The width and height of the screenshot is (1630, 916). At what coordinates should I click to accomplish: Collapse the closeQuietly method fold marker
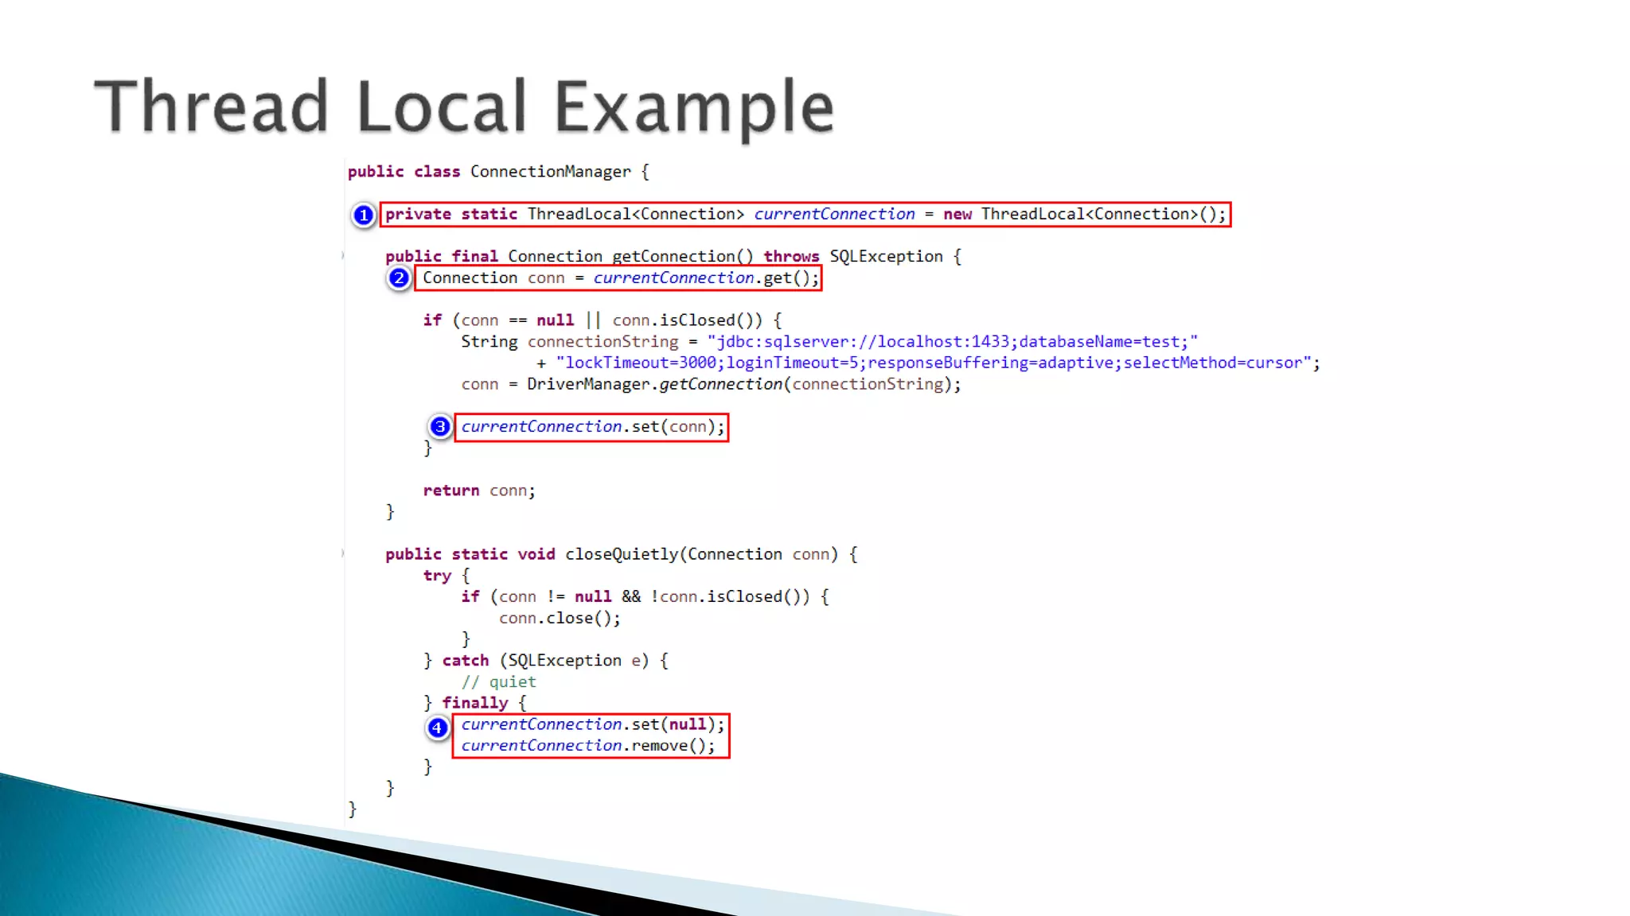pos(343,553)
